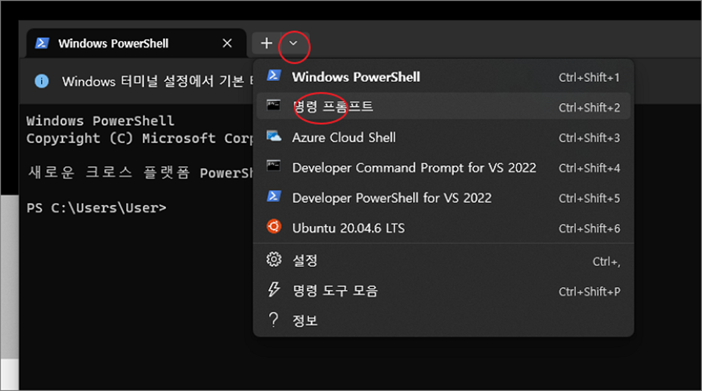Image resolution: width=702 pixels, height=391 pixels.
Task: Click the Ctrl+Shift+4 shortcut text
Action: (x=589, y=168)
